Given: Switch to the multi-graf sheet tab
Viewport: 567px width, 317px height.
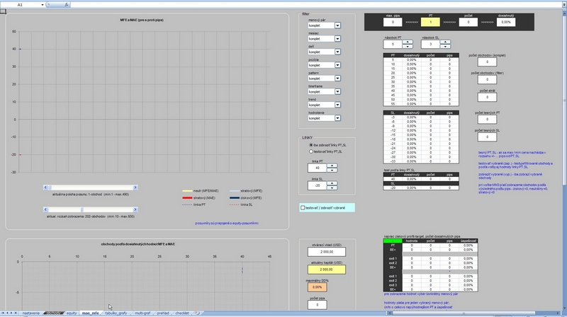Looking at the screenshot, I should click(x=142, y=313).
